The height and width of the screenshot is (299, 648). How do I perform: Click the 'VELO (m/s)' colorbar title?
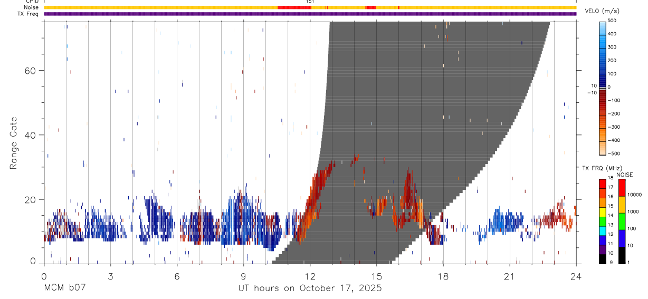pos(602,11)
